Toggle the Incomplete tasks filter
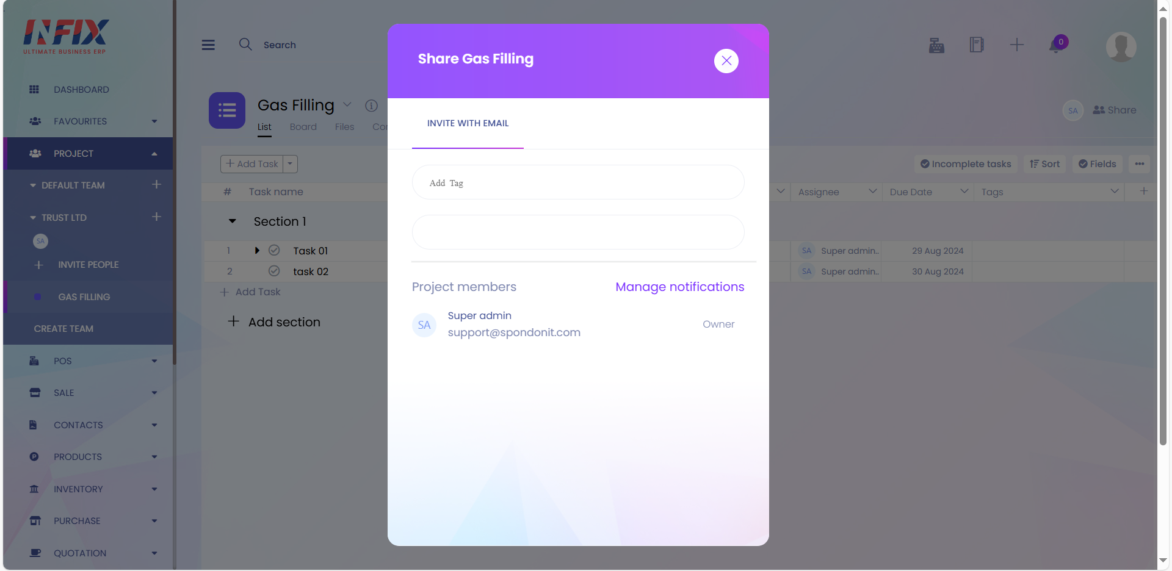This screenshot has width=1172, height=571. 966,163
